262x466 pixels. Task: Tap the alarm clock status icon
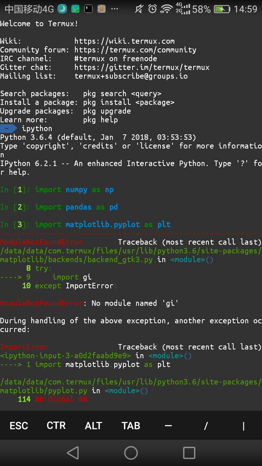(x=153, y=9)
